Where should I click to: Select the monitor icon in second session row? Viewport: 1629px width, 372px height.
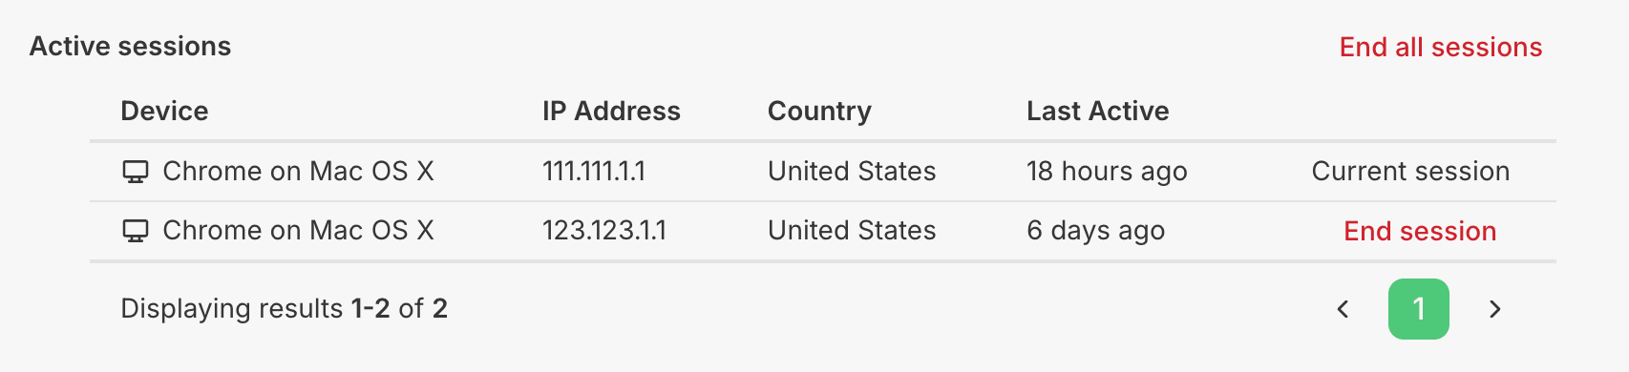[136, 231]
